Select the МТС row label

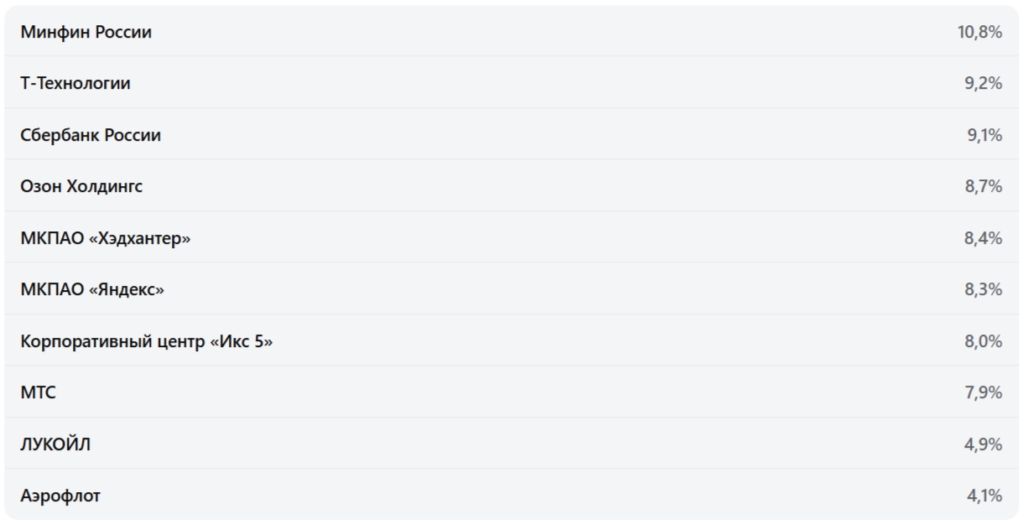39,392
